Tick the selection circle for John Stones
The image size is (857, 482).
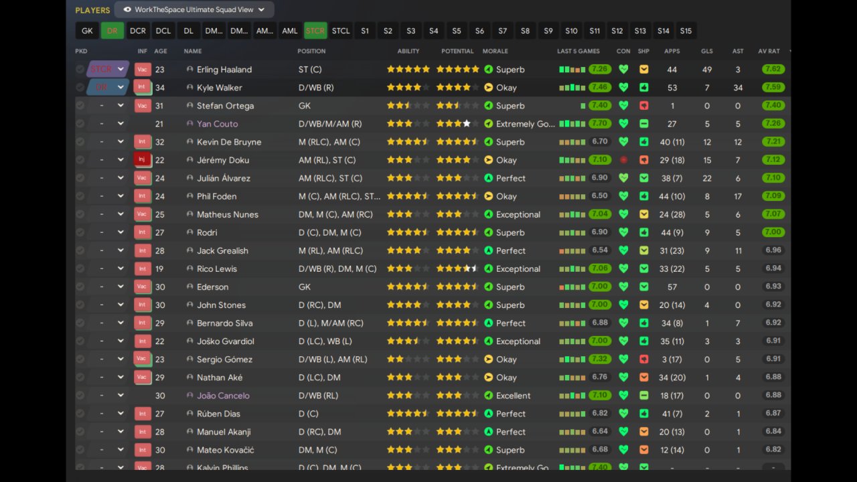point(80,305)
